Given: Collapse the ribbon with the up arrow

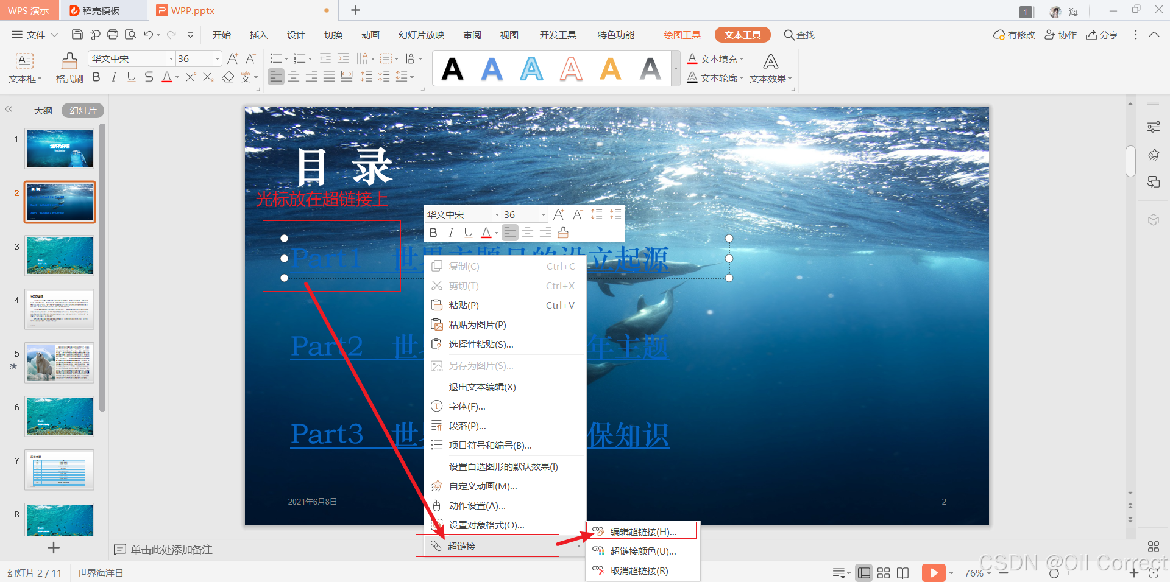Looking at the screenshot, I should pyautogui.click(x=1154, y=35).
